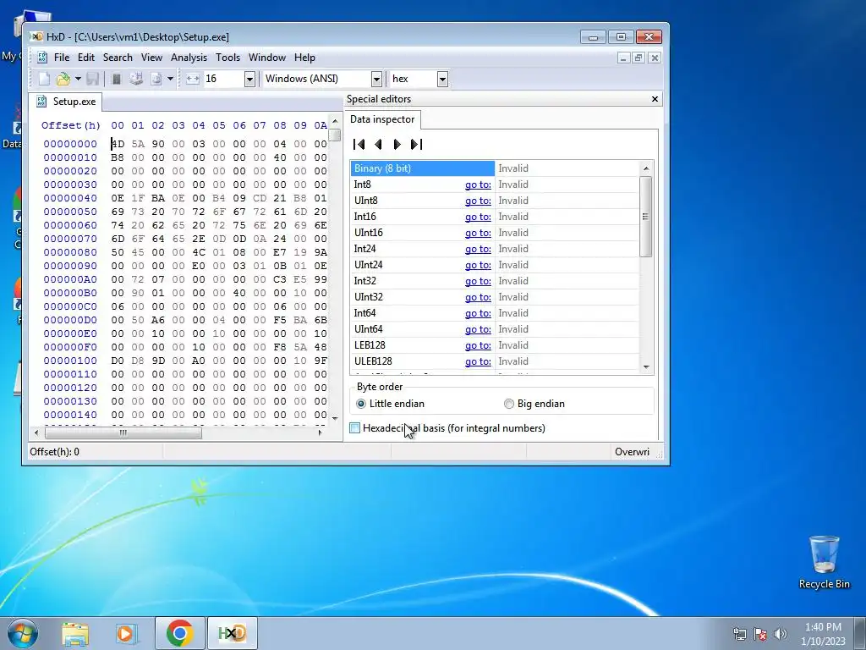This screenshot has height=650, width=866.
Task: Click the go to link for UInt64
Action: tap(478, 329)
